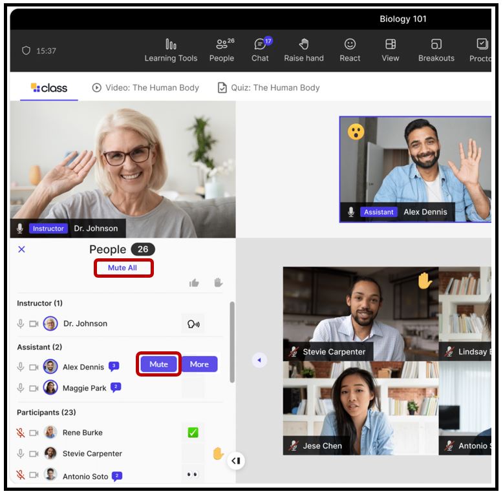Click the People list scrollbar
The image size is (503, 496).
[x=232, y=342]
